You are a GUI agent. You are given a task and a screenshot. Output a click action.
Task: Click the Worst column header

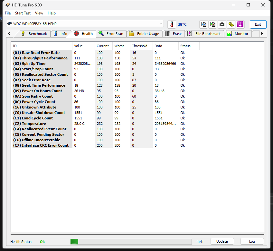[x=121, y=46]
